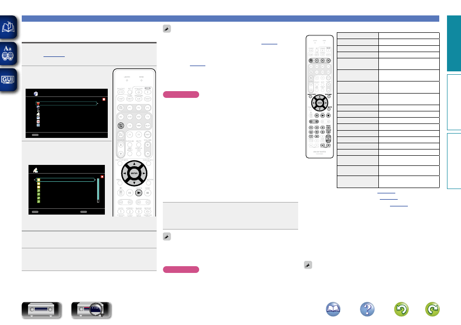
Task: Click ENTER on the larger remote illustration
Action: (134, 174)
